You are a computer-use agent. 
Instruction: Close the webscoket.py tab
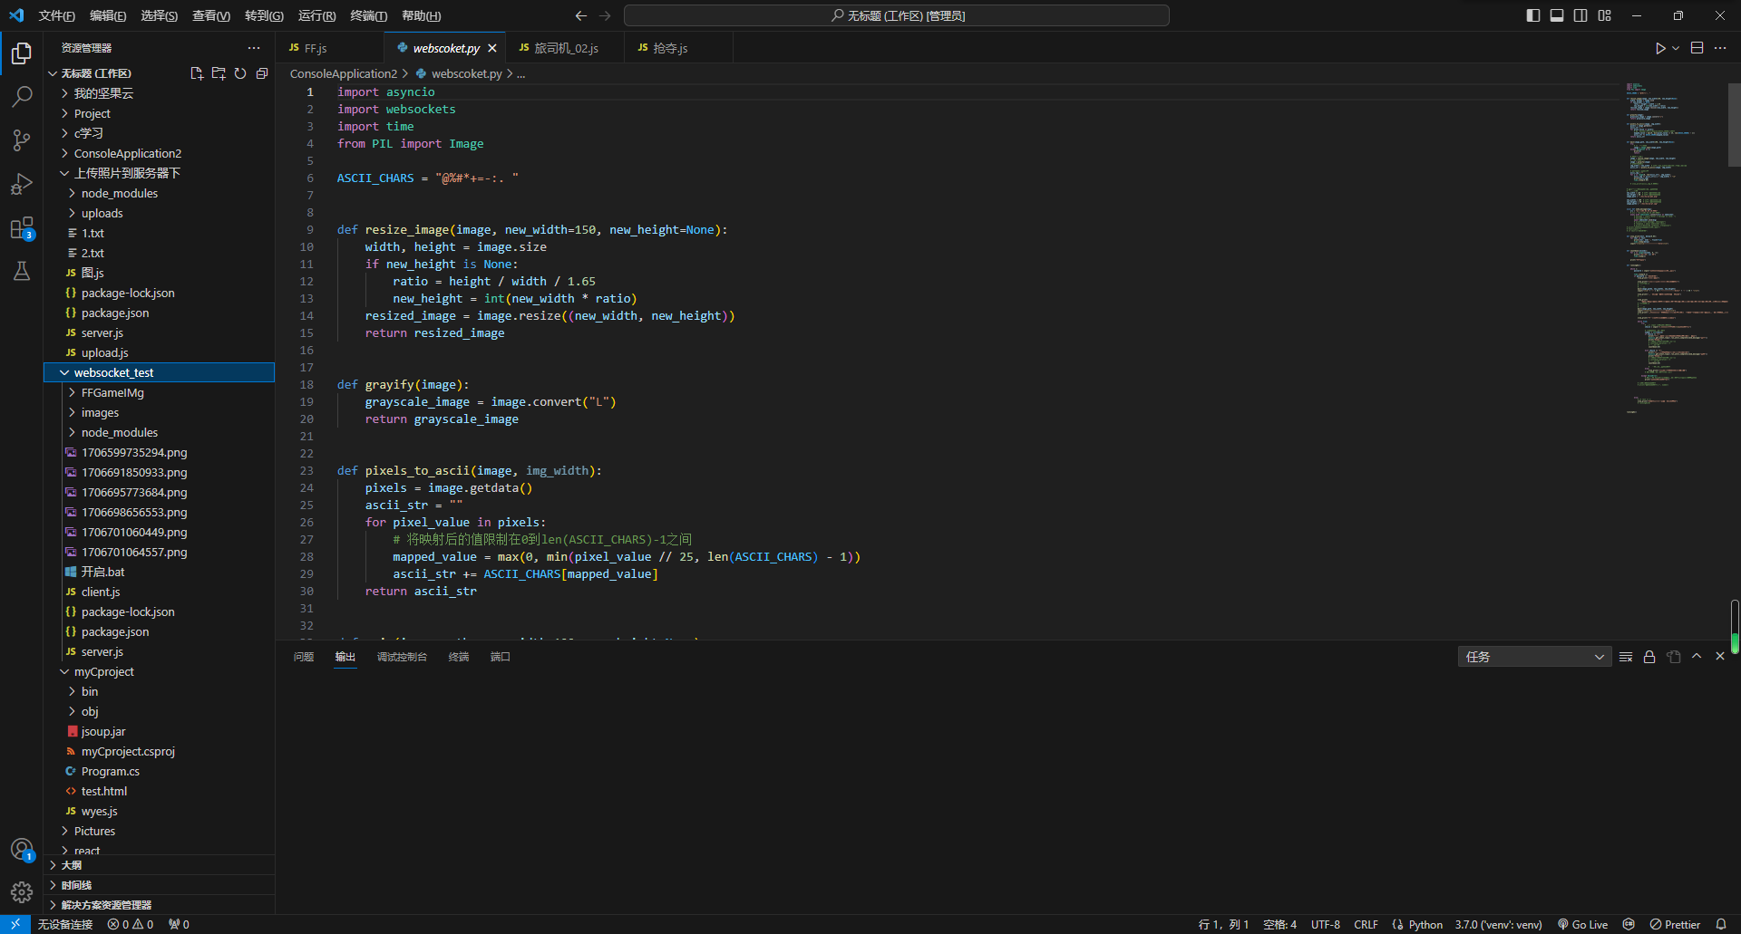pos(492,48)
